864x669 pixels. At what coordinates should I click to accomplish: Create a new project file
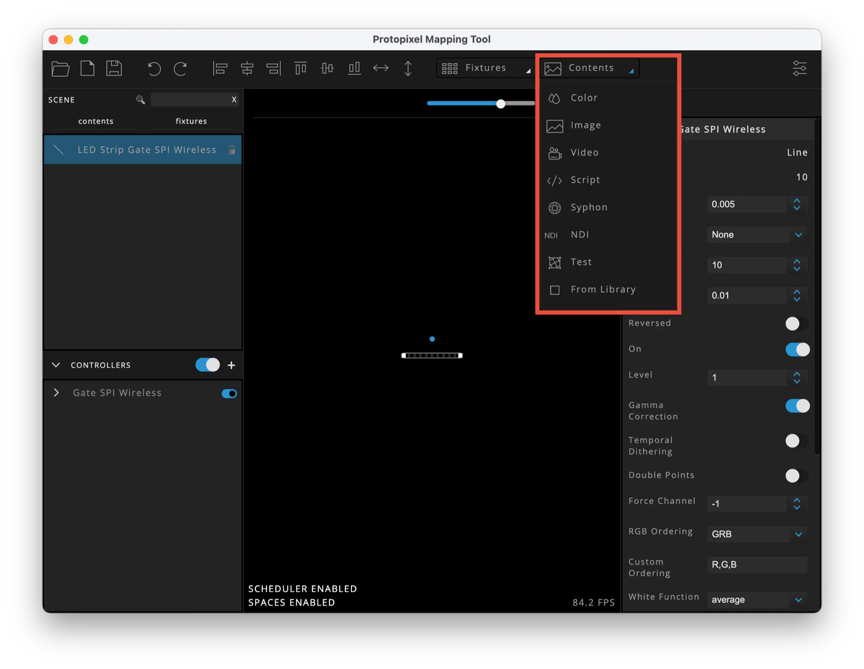tap(87, 68)
